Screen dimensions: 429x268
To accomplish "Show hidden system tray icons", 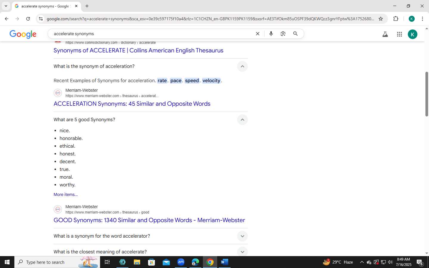I will click(362, 262).
